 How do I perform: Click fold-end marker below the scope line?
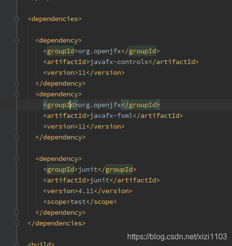coord(17,212)
